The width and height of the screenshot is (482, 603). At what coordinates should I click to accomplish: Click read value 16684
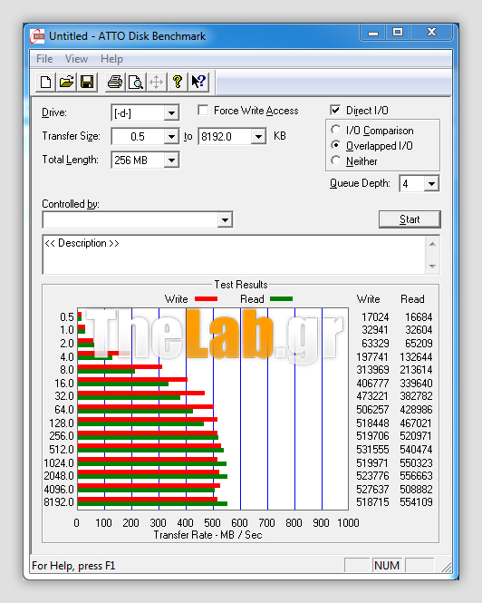[419, 317]
